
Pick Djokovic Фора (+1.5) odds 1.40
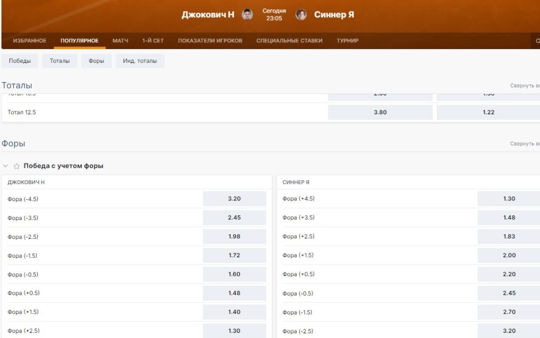tap(235, 312)
